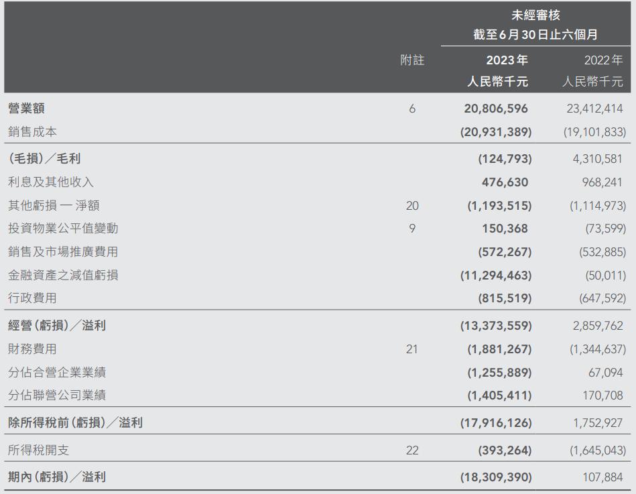Click the 營業額 row label
Screen dimensions: 636x494
(27, 108)
